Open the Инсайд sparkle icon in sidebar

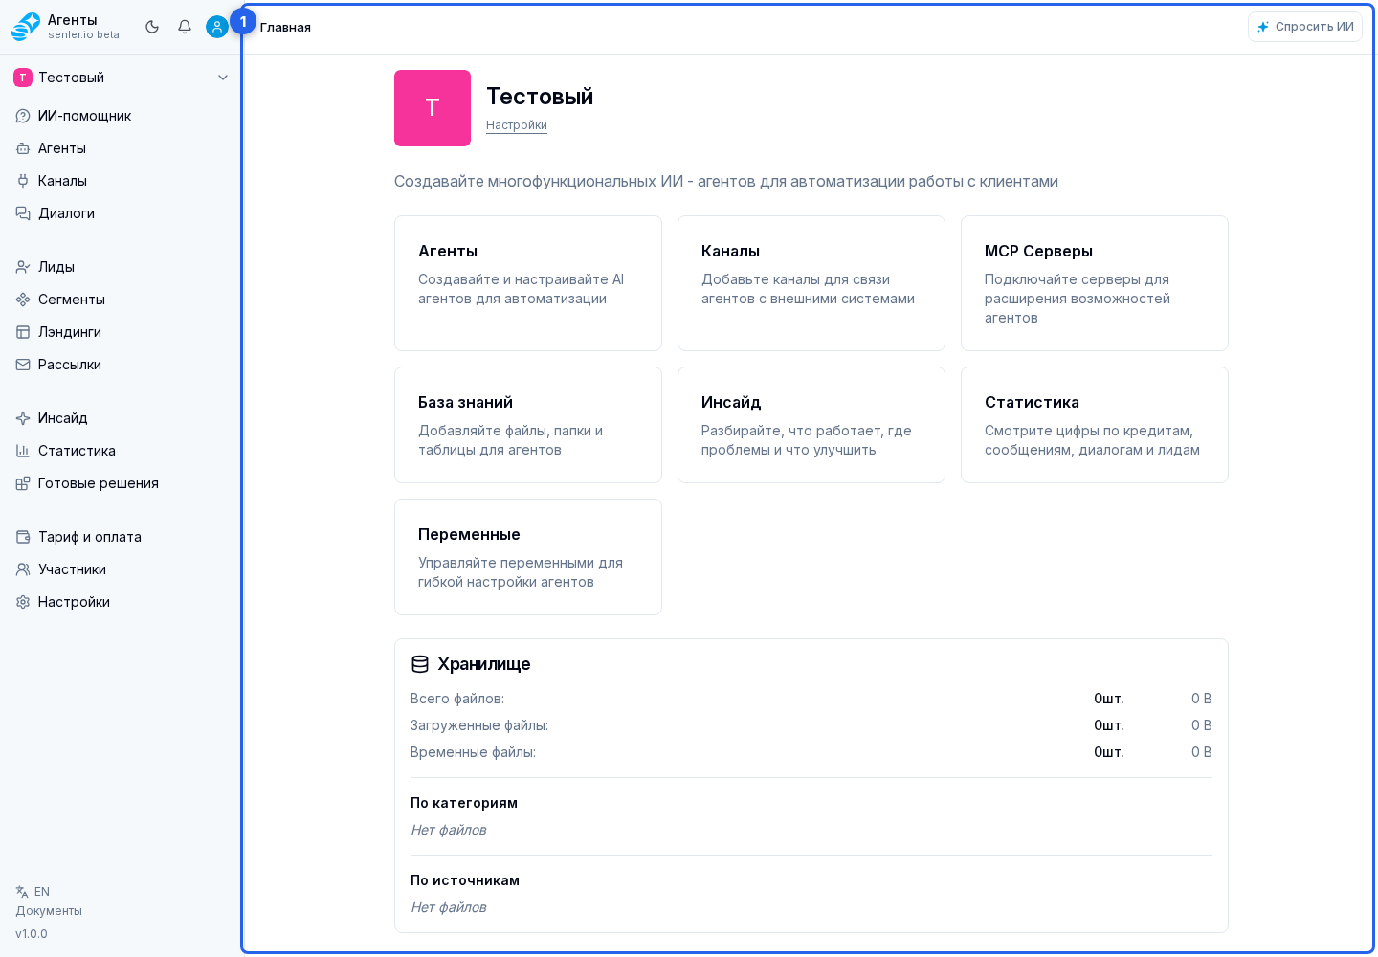(x=23, y=418)
